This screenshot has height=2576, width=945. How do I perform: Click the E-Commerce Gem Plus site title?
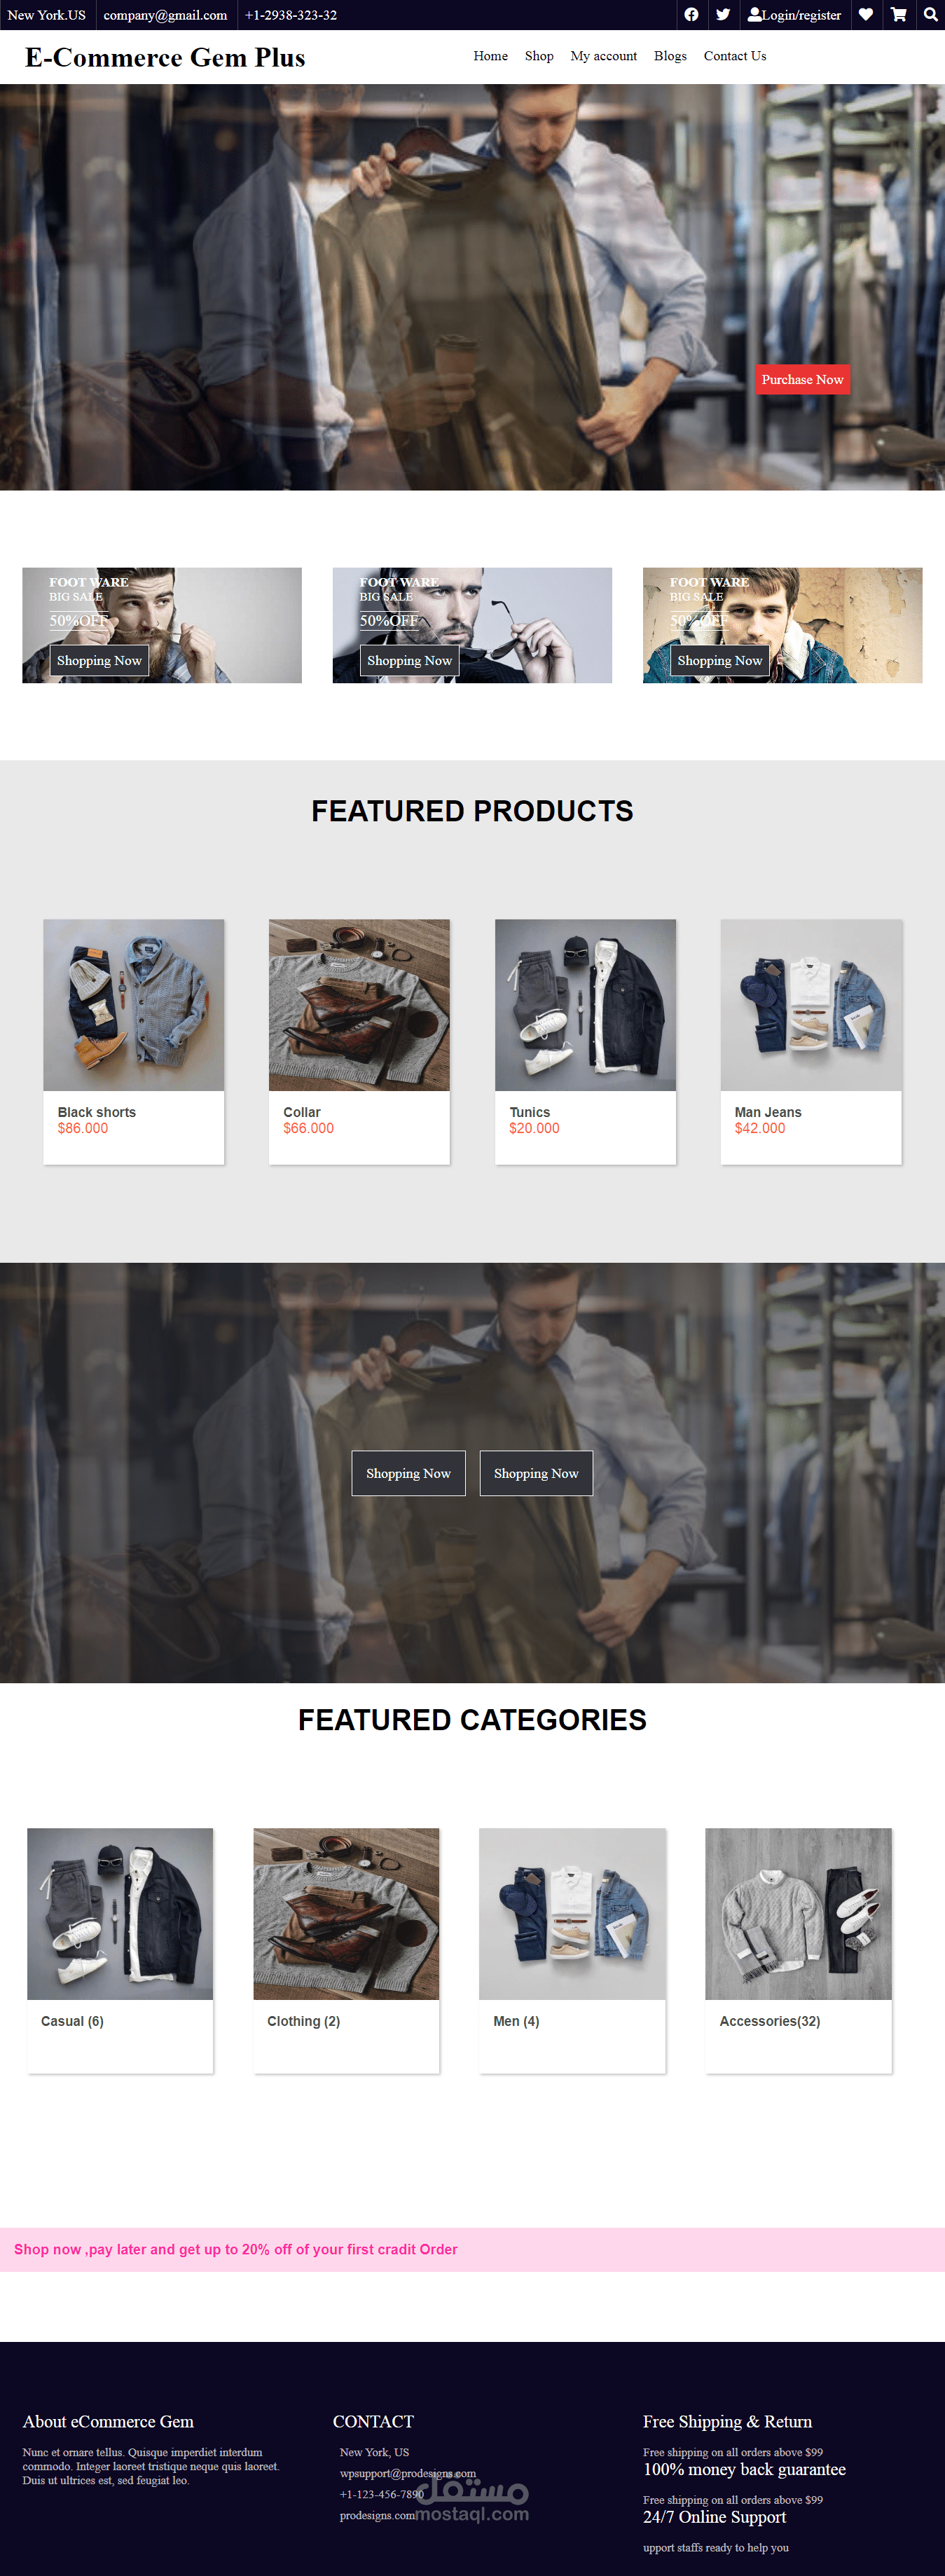coord(165,57)
